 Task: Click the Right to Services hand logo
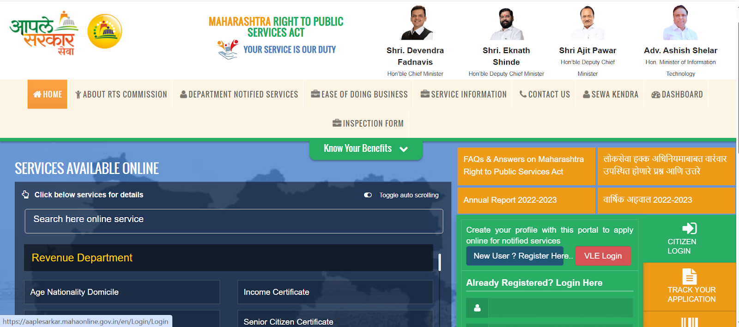(228, 49)
